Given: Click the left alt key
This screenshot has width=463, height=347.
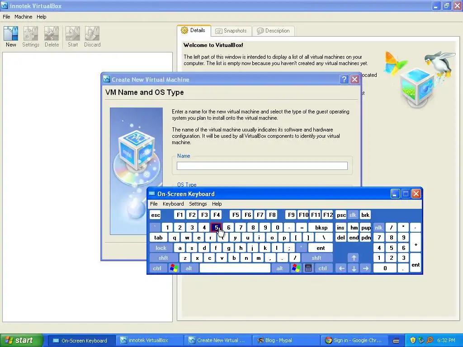Looking at the screenshot, I should [x=189, y=268].
